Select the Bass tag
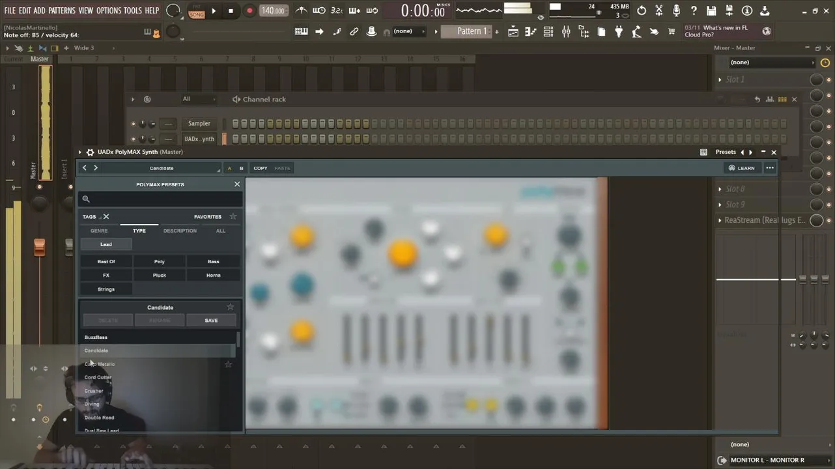The width and height of the screenshot is (835, 469). click(x=214, y=261)
